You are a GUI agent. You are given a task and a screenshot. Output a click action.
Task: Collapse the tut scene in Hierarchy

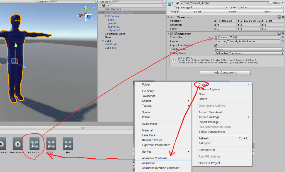(x=100, y=6)
